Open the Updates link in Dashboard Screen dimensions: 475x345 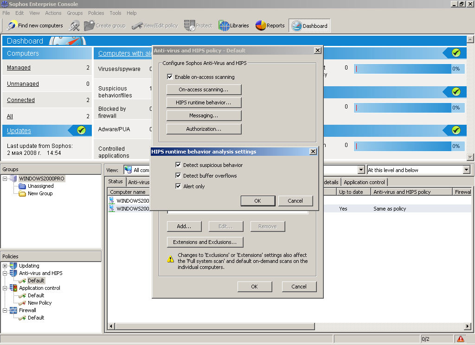tap(19, 131)
